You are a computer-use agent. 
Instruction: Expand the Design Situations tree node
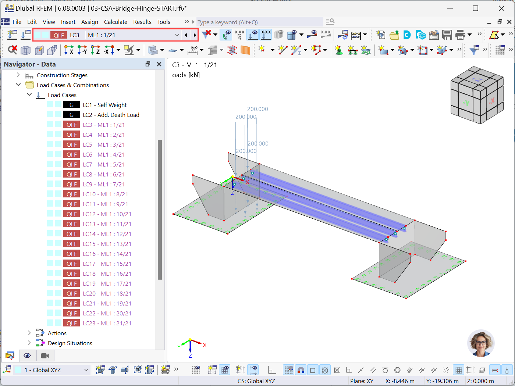point(29,343)
